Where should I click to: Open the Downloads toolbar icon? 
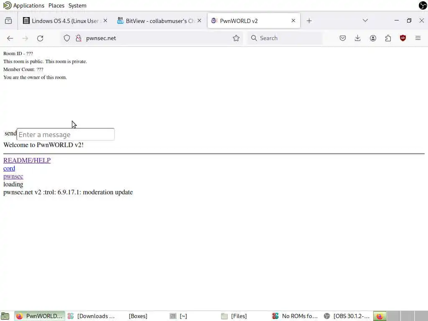tap(358, 38)
